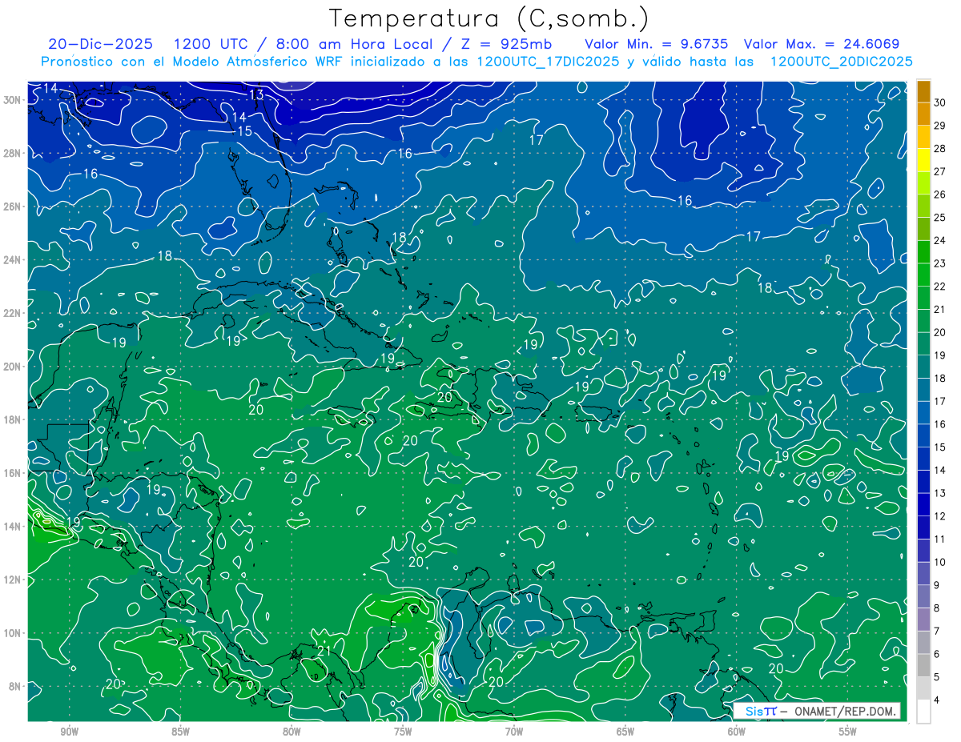Click the '30N' latitude axis label
Screen dimensions: 961x742
click(14, 100)
